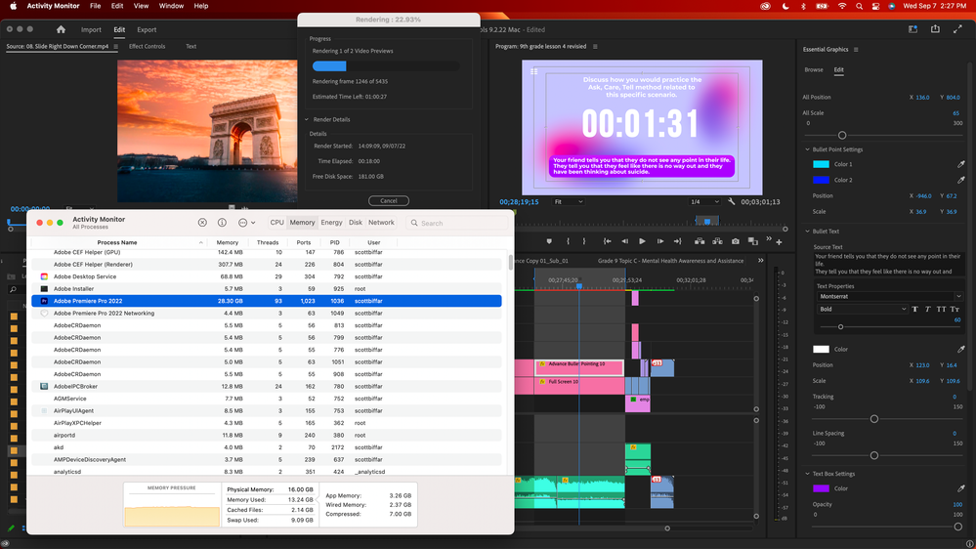This screenshot has width=976, height=549.
Task: Pick Color 2 with the eyedropper
Action: (960, 180)
